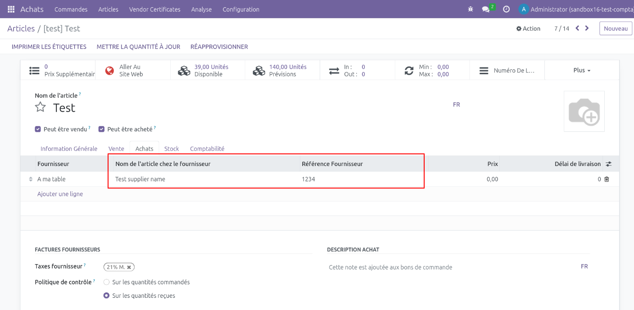The width and height of the screenshot is (634, 310).
Task: Toggle Peut être acheté checkbox
Action: (101, 129)
